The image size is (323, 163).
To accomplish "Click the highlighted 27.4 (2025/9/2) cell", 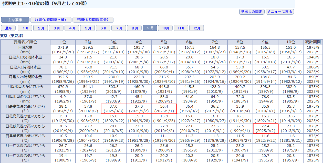I will (265, 128).
